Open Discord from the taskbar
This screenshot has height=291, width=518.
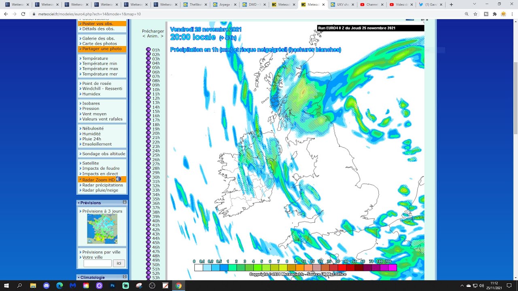46,285
